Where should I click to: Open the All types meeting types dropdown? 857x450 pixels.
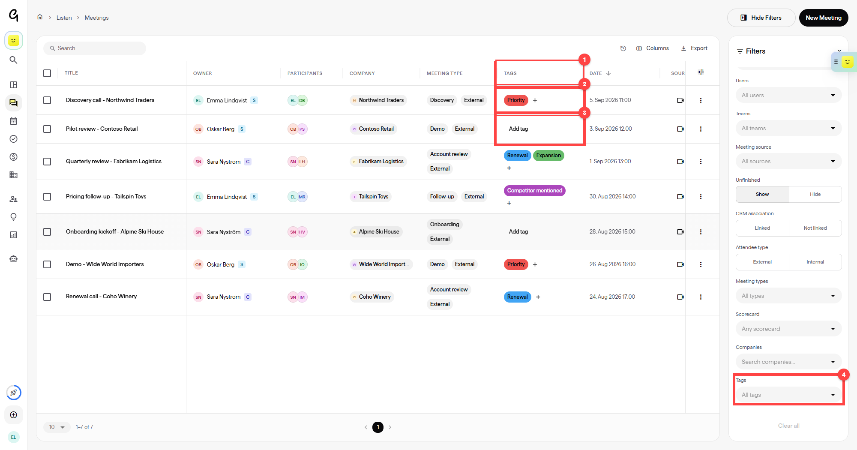click(x=788, y=296)
